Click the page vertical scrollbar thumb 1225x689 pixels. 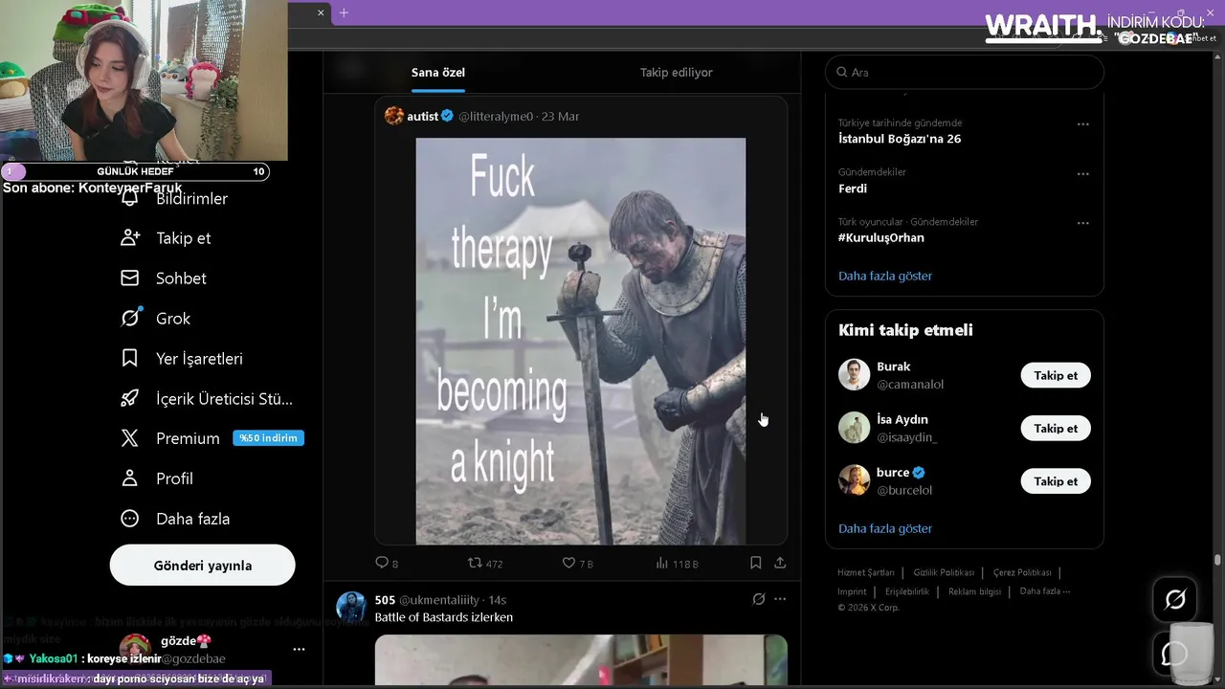(1217, 560)
